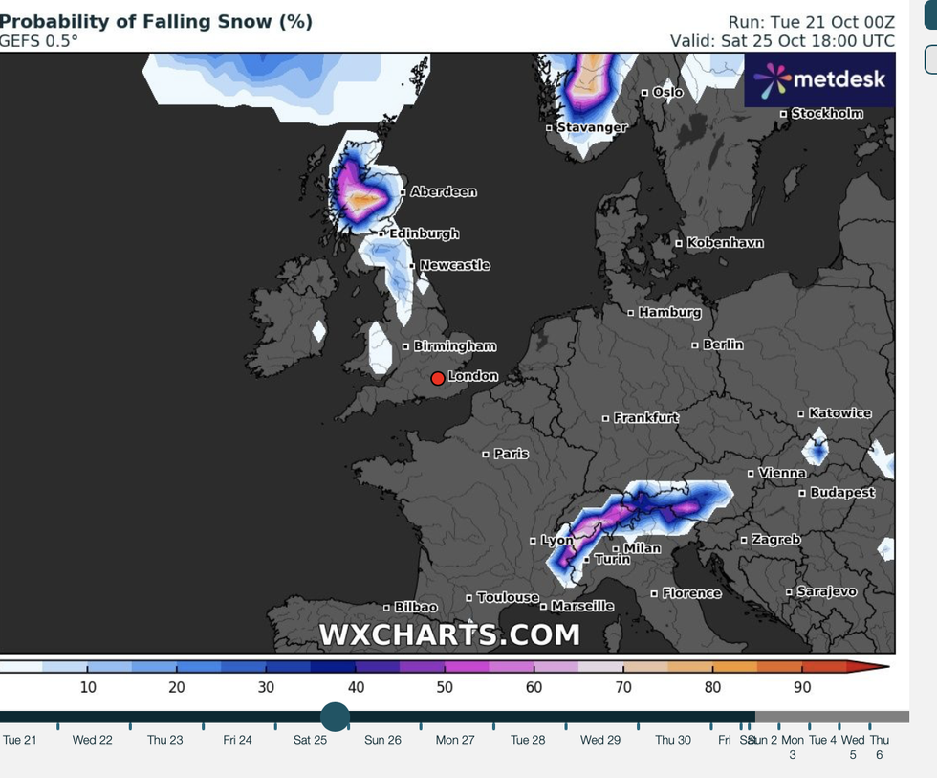Jump to Tue 21 on the timeline

[x=19, y=740]
